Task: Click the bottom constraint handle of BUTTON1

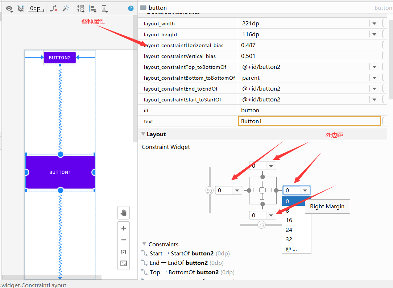Action: [x=61, y=190]
